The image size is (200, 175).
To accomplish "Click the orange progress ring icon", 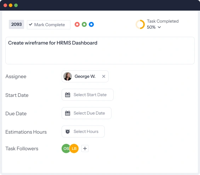I will click(140, 24).
